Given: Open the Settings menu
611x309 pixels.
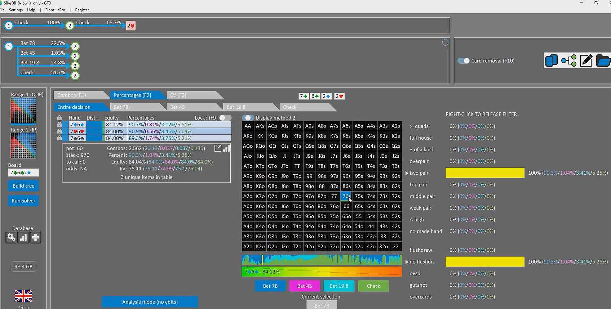Looking at the screenshot, I should coord(16,10).
